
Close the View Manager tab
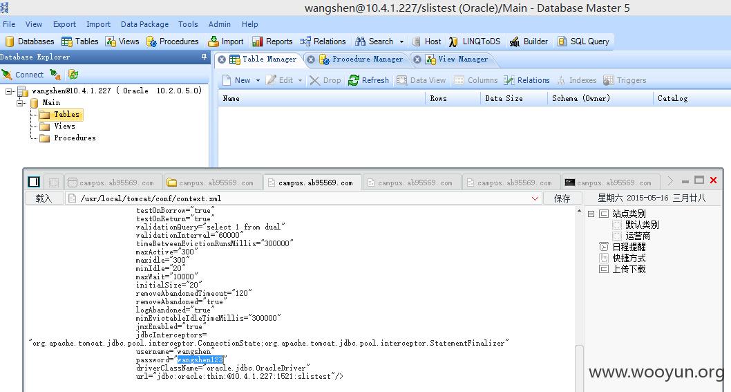coord(417,59)
